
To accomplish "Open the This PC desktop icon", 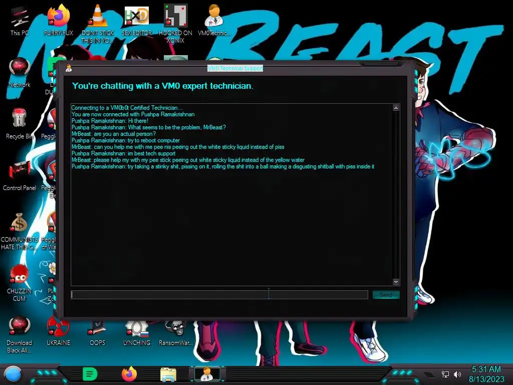I will pos(20,21).
